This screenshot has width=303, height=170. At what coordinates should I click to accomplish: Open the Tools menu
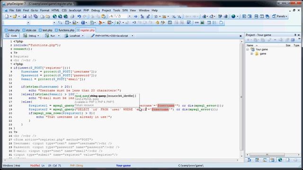coord(116,10)
